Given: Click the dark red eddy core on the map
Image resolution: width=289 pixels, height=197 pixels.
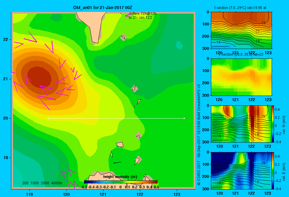Looking at the screenshot, I should point(40,78).
